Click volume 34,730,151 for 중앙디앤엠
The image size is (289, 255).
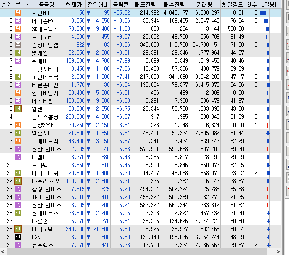click(x=206, y=44)
